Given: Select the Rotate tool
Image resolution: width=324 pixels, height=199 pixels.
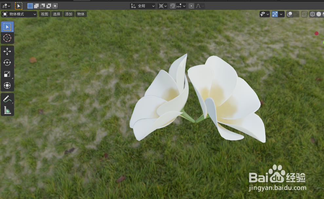Looking at the screenshot, I should tap(7, 63).
